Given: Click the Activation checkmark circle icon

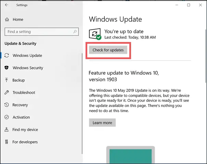Looking at the screenshot, I should 7,117.
